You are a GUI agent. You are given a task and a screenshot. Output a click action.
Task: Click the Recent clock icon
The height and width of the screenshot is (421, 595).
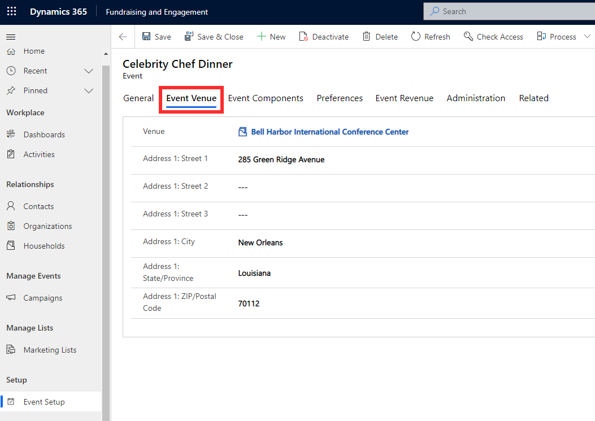pos(11,71)
